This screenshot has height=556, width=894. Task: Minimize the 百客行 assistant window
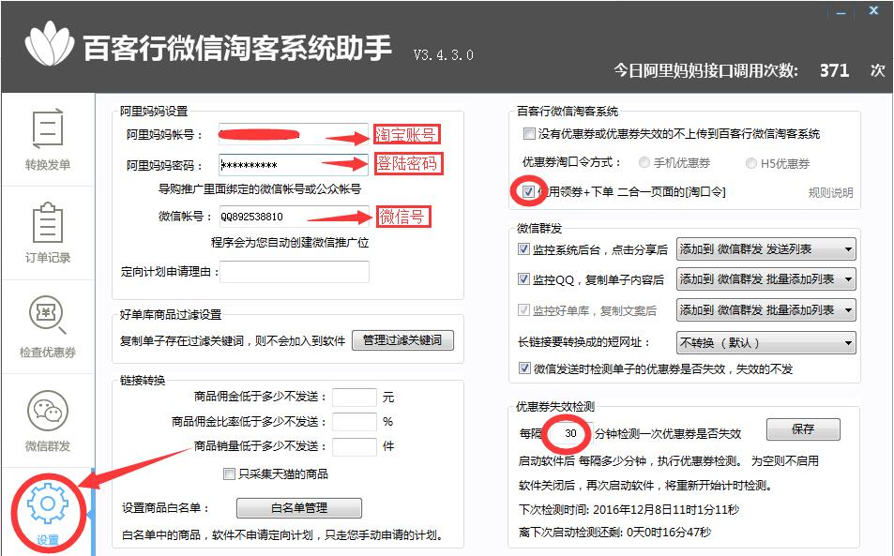click(x=841, y=12)
